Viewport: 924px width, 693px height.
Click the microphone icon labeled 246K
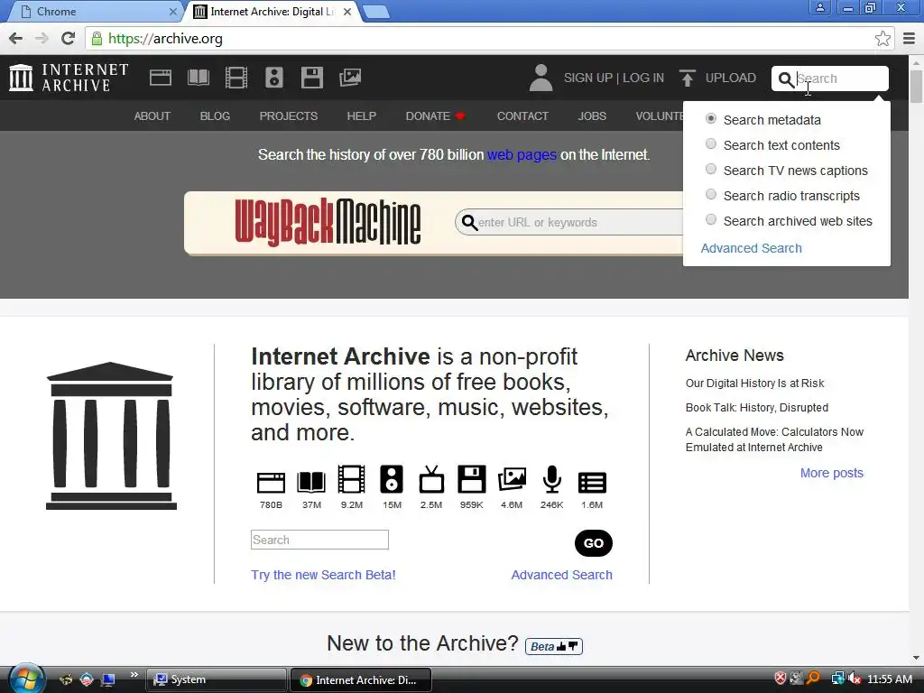coord(551,479)
